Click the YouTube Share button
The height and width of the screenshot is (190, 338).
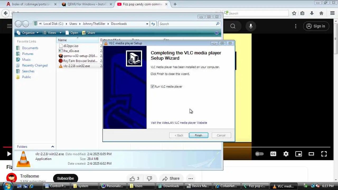(171, 179)
